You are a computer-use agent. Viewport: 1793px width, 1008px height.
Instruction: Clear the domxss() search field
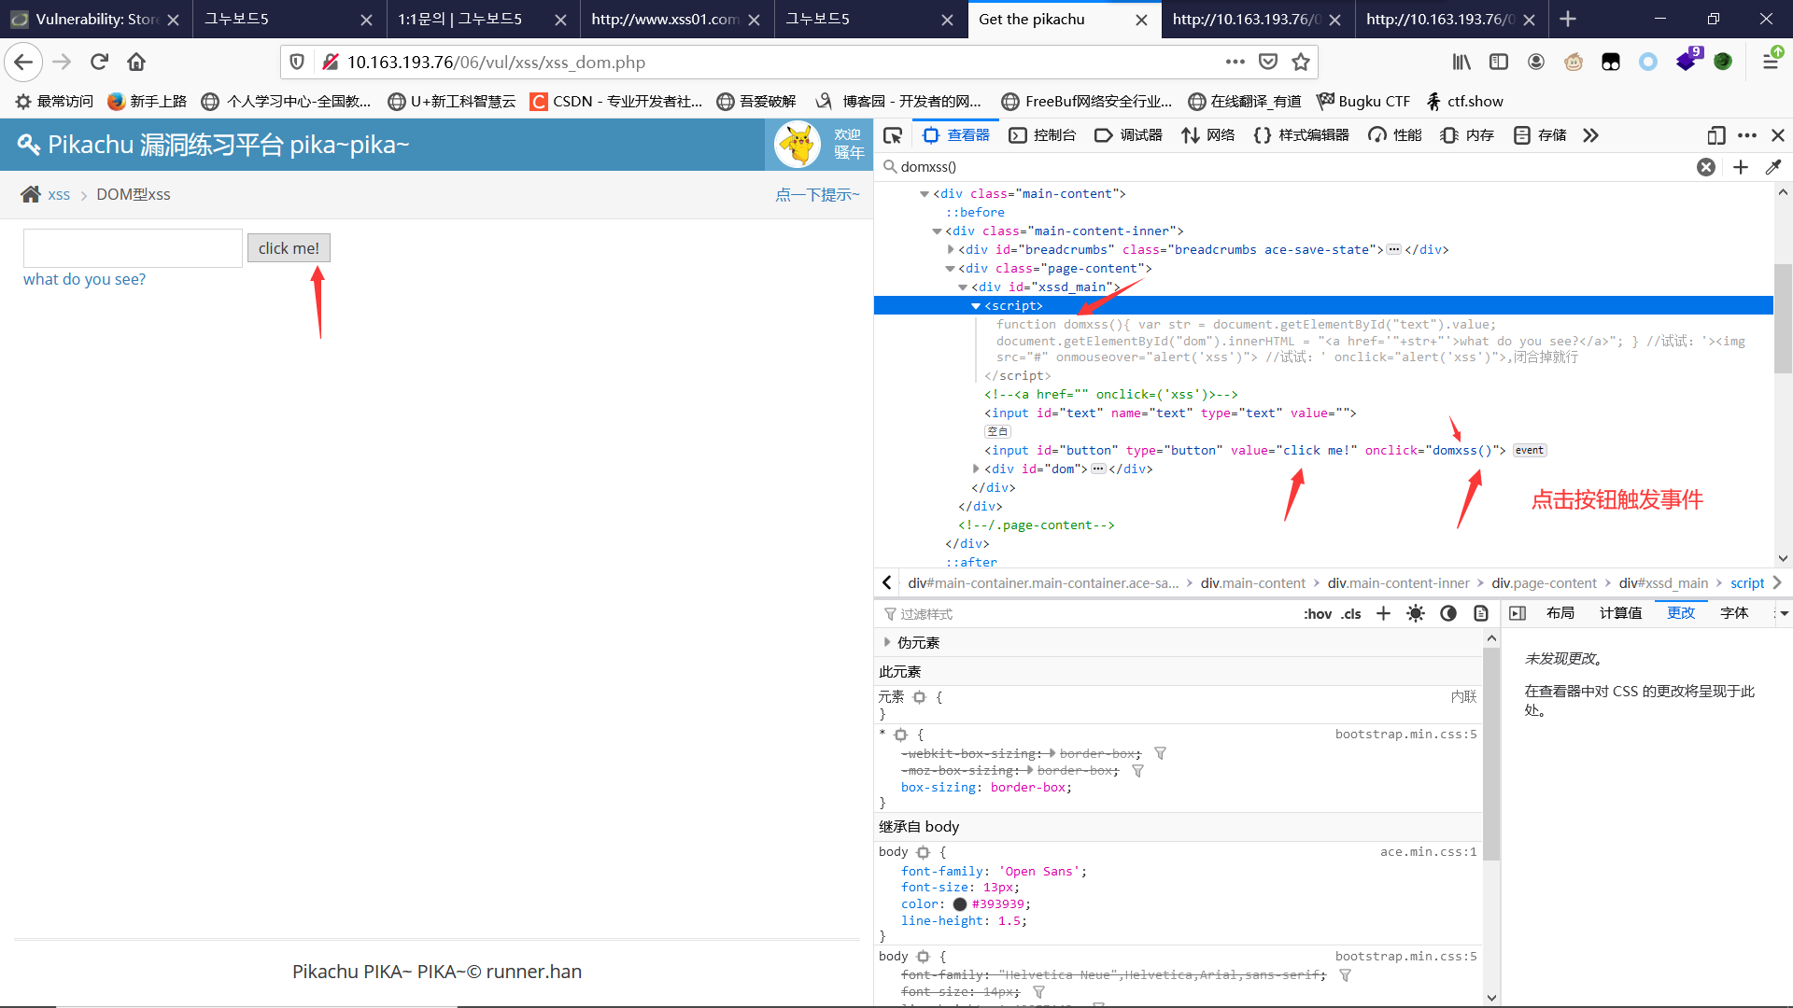[x=1706, y=167]
